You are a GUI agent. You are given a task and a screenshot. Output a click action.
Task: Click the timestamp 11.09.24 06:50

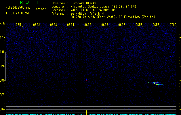18,13
